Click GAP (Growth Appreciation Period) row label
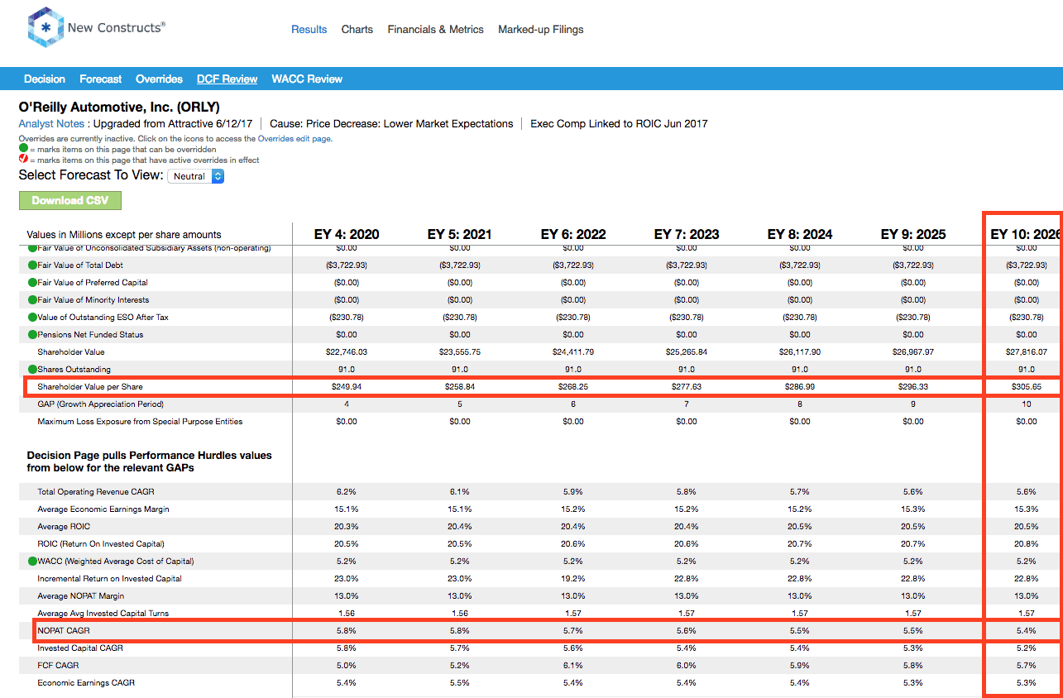The height and width of the screenshot is (698, 1063). [x=101, y=404]
